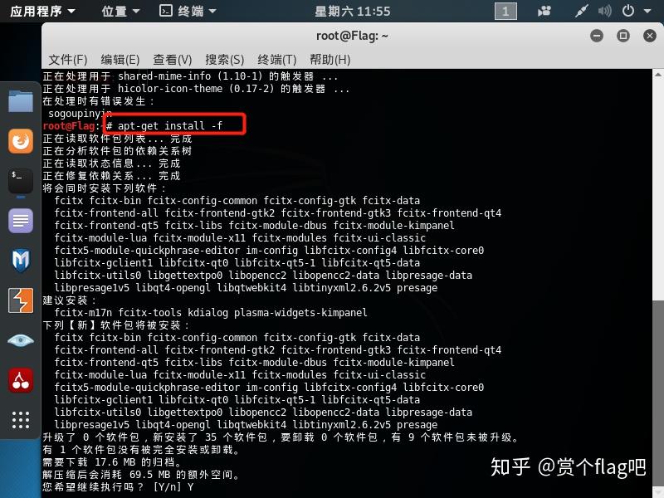Expand the 位置 places menu
664x498 pixels.
click(120, 11)
